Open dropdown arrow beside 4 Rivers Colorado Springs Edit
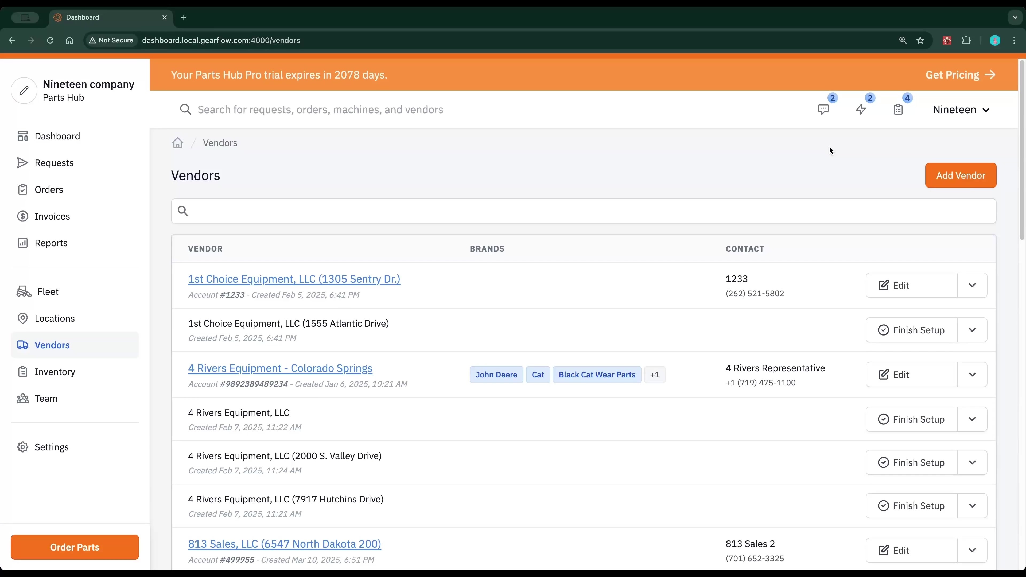This screenshot has height=577, width=1026. click(x=972, y=375)
